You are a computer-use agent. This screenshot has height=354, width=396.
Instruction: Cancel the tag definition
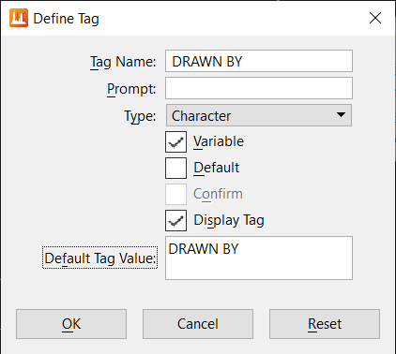198,324
